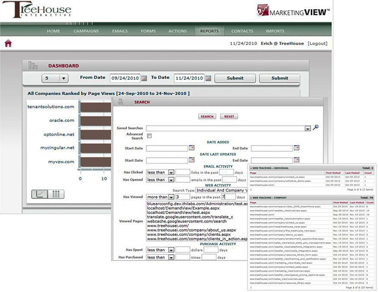Click the MarketingView logo
Screen dimensions: 378x292
pyautogui.click(x=293, y=10)
